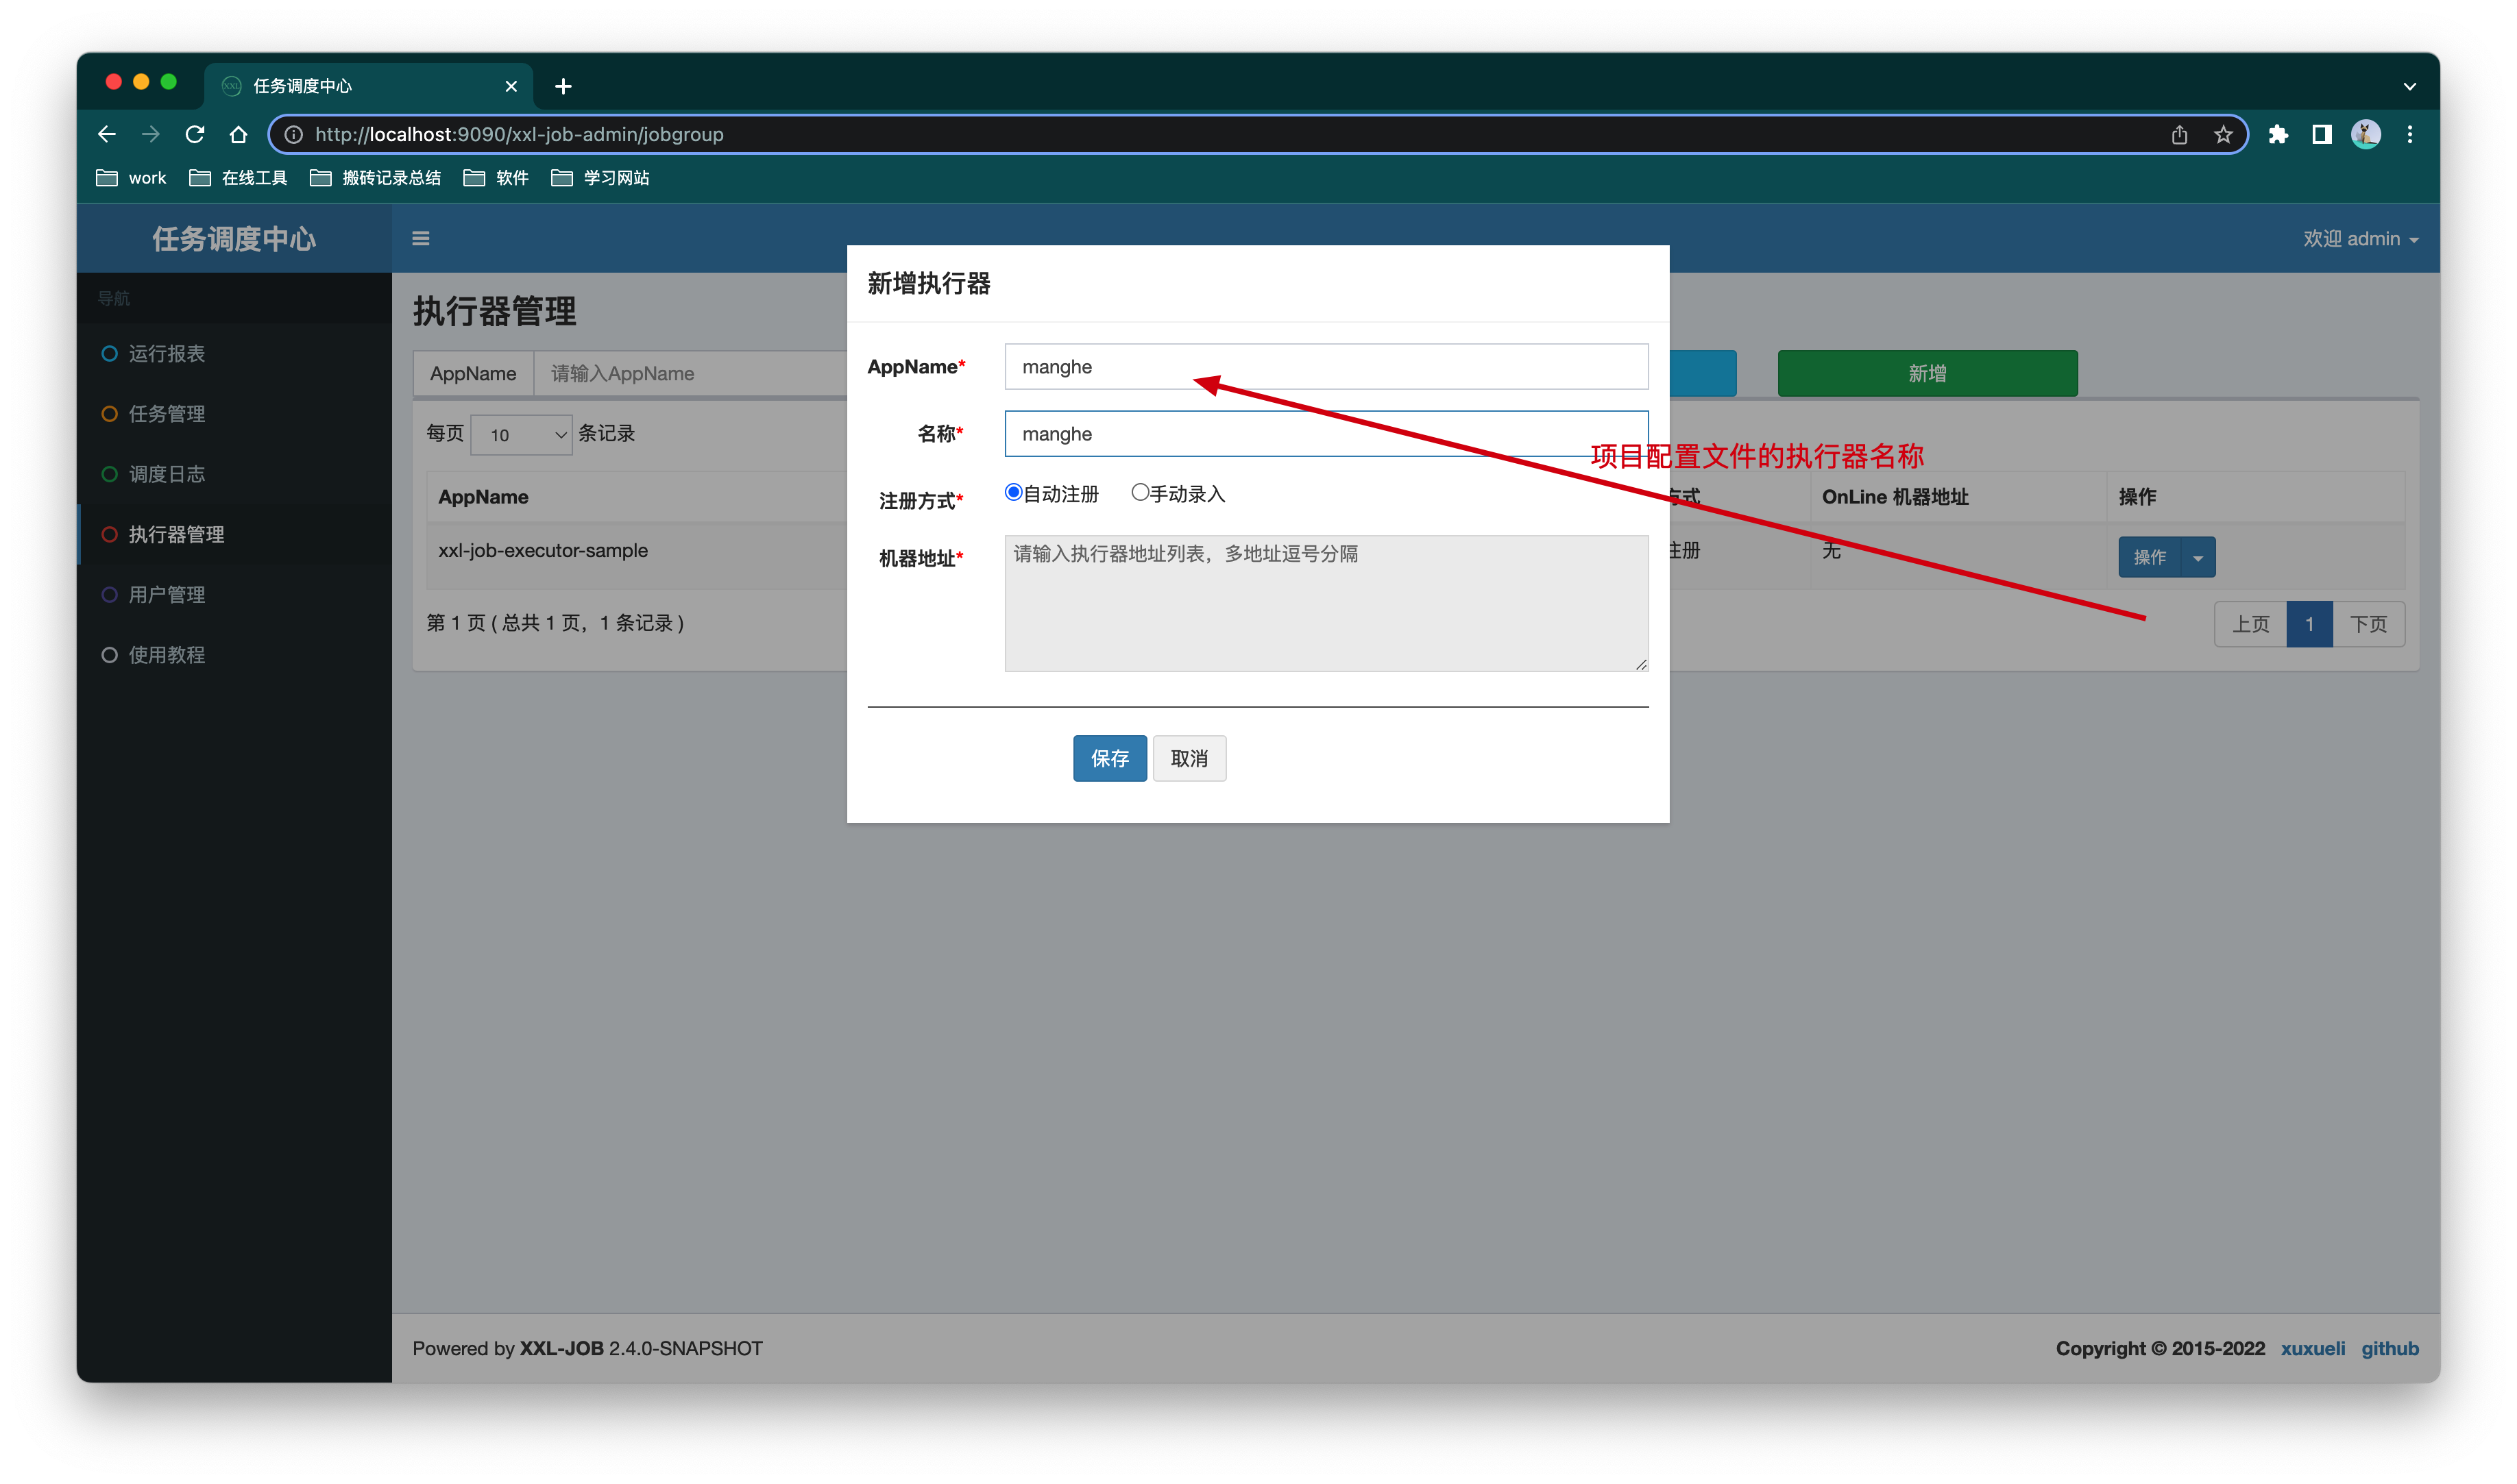Image resolution: width=2517 pixels, height=1484 pixels.
Task: Select the 自动注册 radio button
Action: (x=1012, y=492)
